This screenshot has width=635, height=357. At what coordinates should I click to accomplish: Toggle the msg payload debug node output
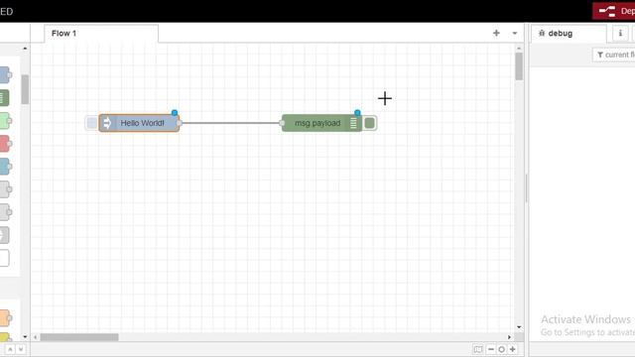tap(369, 123)
